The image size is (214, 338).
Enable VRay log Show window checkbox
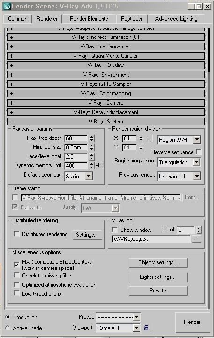[115, 230]
